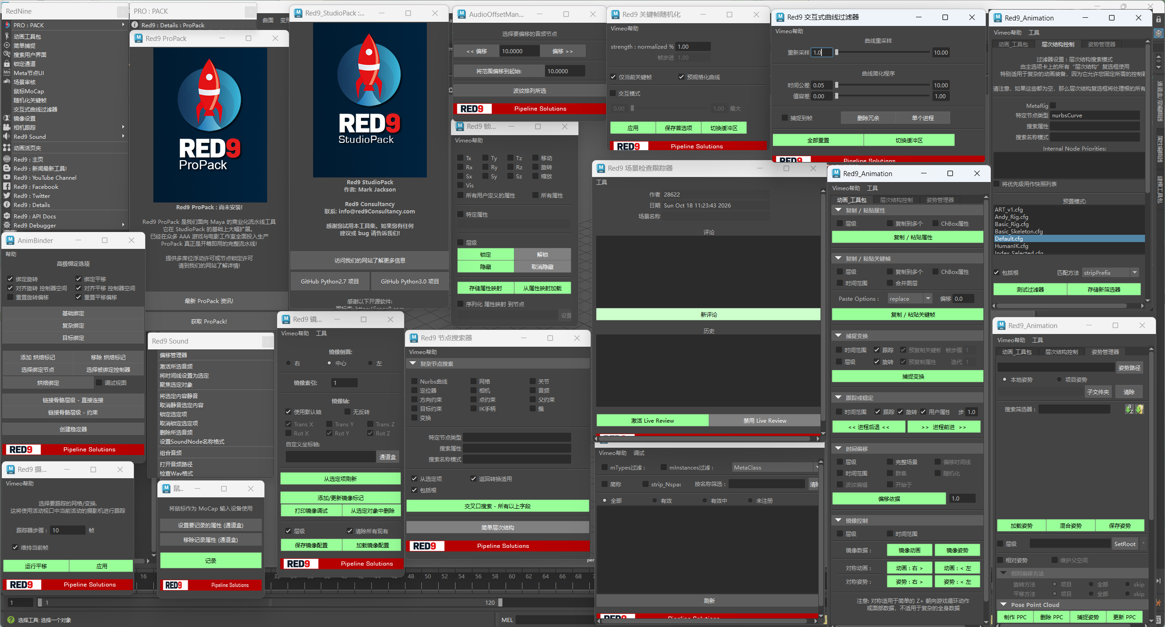Viewport: 1165px width, 627px height.
Task: Adjust the 时间公差 slider handle
Action: click(836, 85)
